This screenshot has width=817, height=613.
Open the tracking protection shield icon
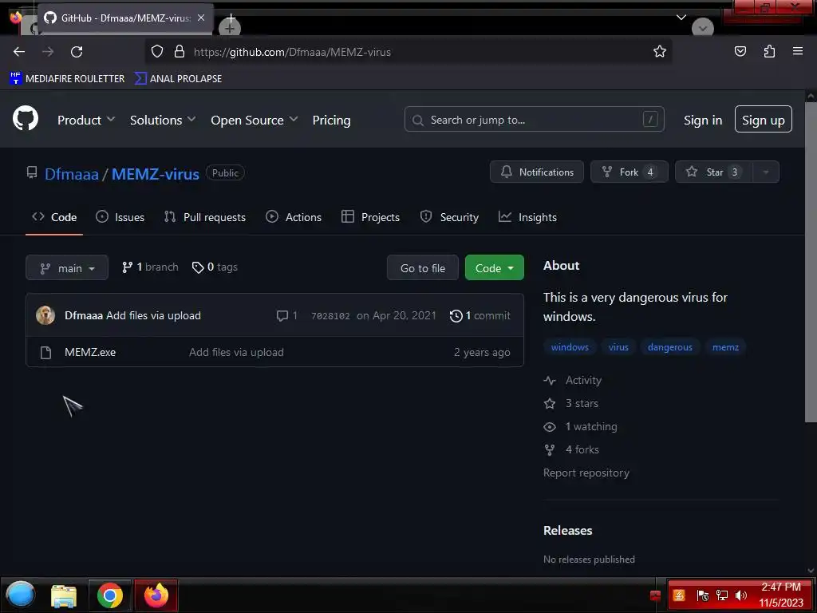[x=157, y=51]
